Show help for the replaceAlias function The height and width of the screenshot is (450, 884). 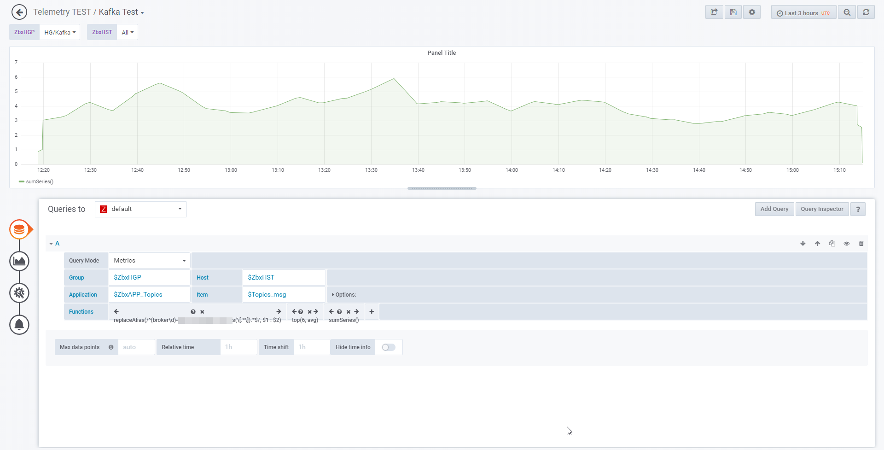click(x=193, y=312)
